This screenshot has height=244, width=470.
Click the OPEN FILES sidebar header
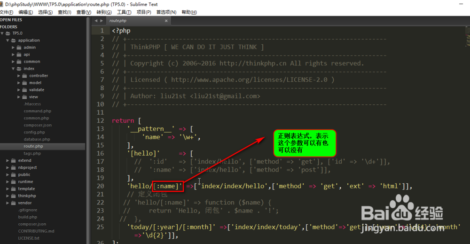11,20
